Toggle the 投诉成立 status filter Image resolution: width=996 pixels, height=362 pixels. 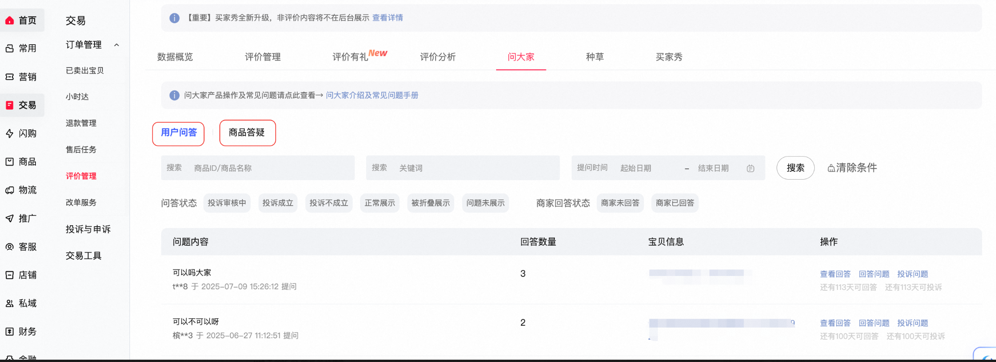click(x=278, y=203)
